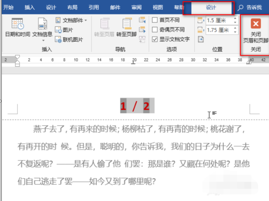Go to footer with 转至页脚
Viewport: 269px width, 201px height.
(x=126, y=27)
